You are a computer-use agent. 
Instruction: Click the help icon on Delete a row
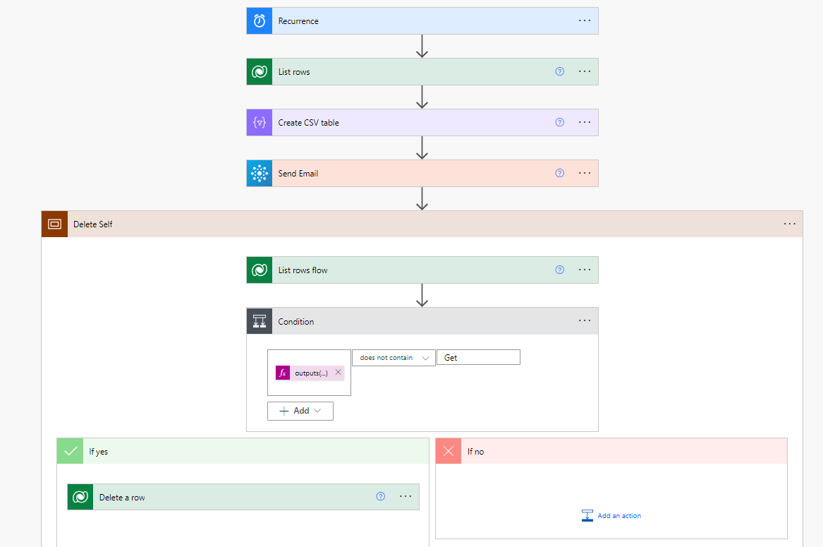380,496
